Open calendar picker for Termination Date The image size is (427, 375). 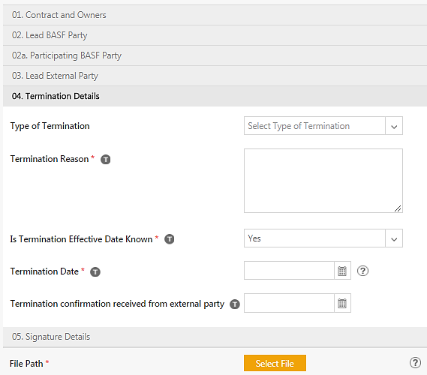342,271
